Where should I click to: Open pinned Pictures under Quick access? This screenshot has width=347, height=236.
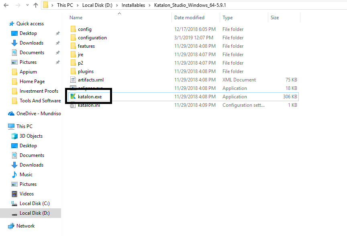point(28,62)
